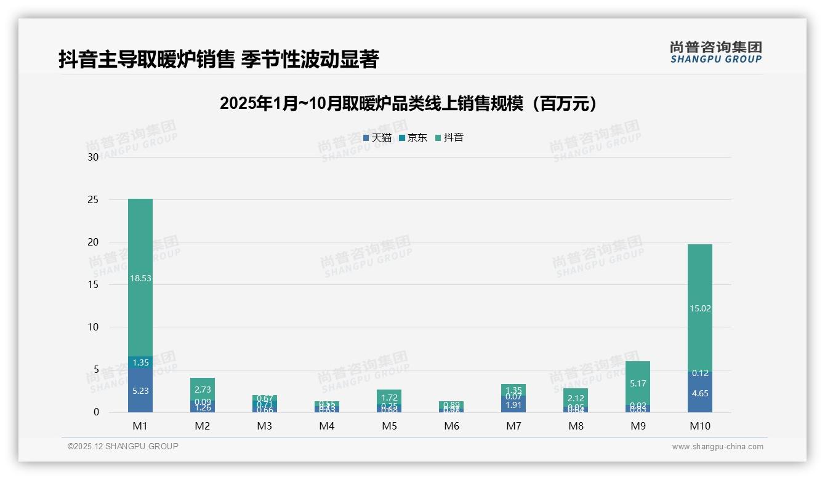Click the 天猫 legend color marker
This screenshot has height=480, width=825.
click(x=366, y=137)
